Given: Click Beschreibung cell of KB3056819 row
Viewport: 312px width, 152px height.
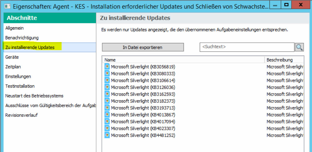Looking at the screenshot, I should tap(285, 67).
